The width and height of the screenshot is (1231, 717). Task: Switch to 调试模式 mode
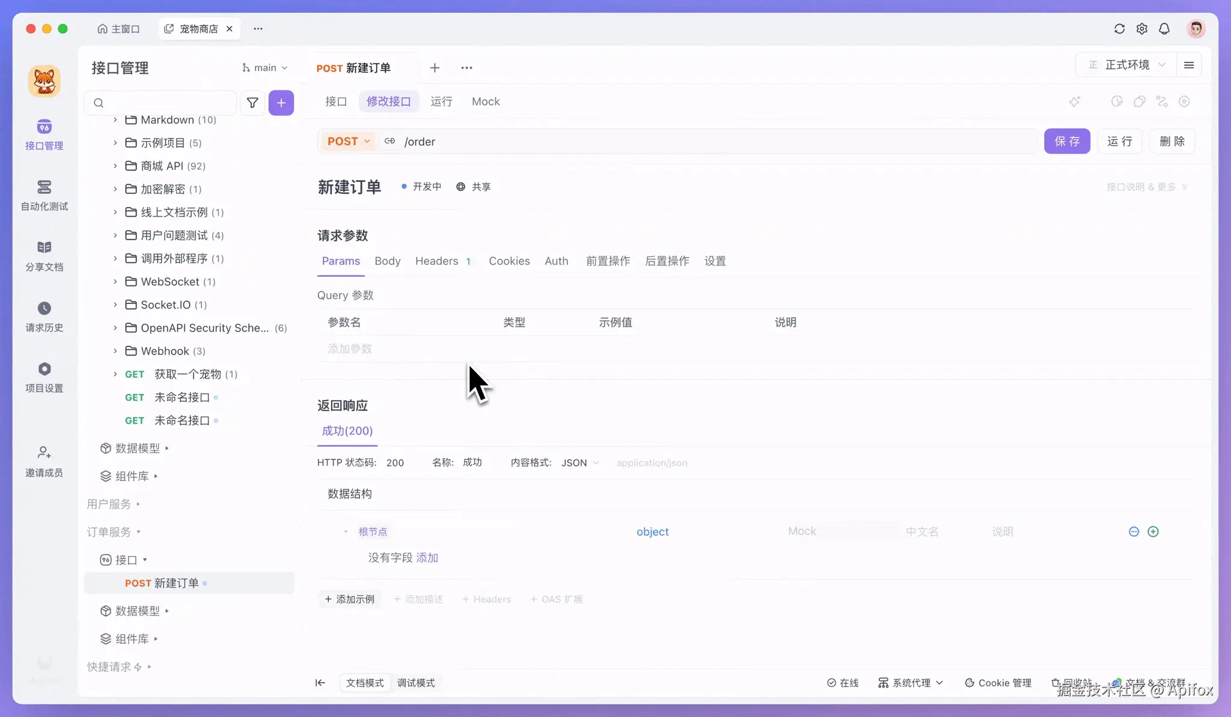pos(416,683)
